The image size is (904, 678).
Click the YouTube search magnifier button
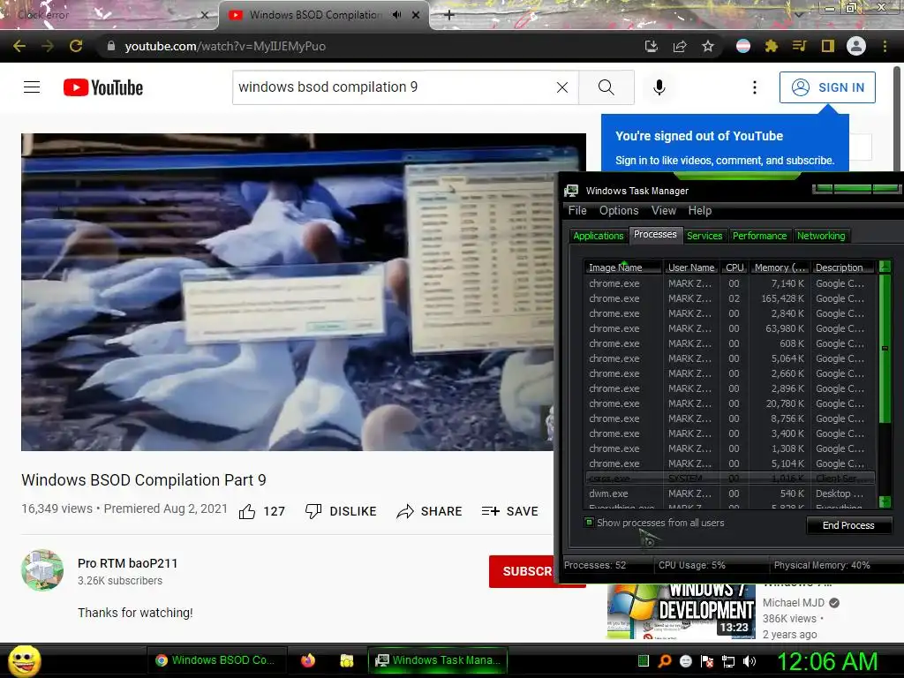point(606,87)
